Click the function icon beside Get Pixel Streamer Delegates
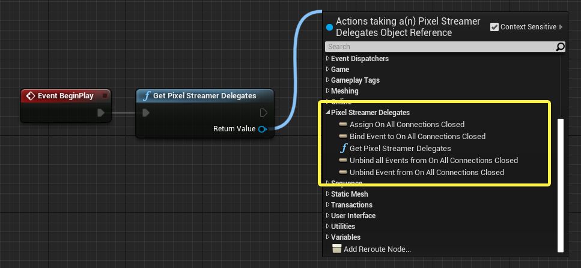This screenshot has width=581, height=268. pyautogui.click(x=343, y=148)
